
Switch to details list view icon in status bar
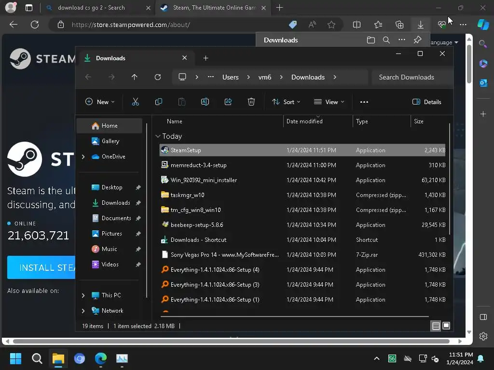(436, 326)
